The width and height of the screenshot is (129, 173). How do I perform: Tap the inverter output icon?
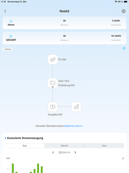tap(53, 107)
